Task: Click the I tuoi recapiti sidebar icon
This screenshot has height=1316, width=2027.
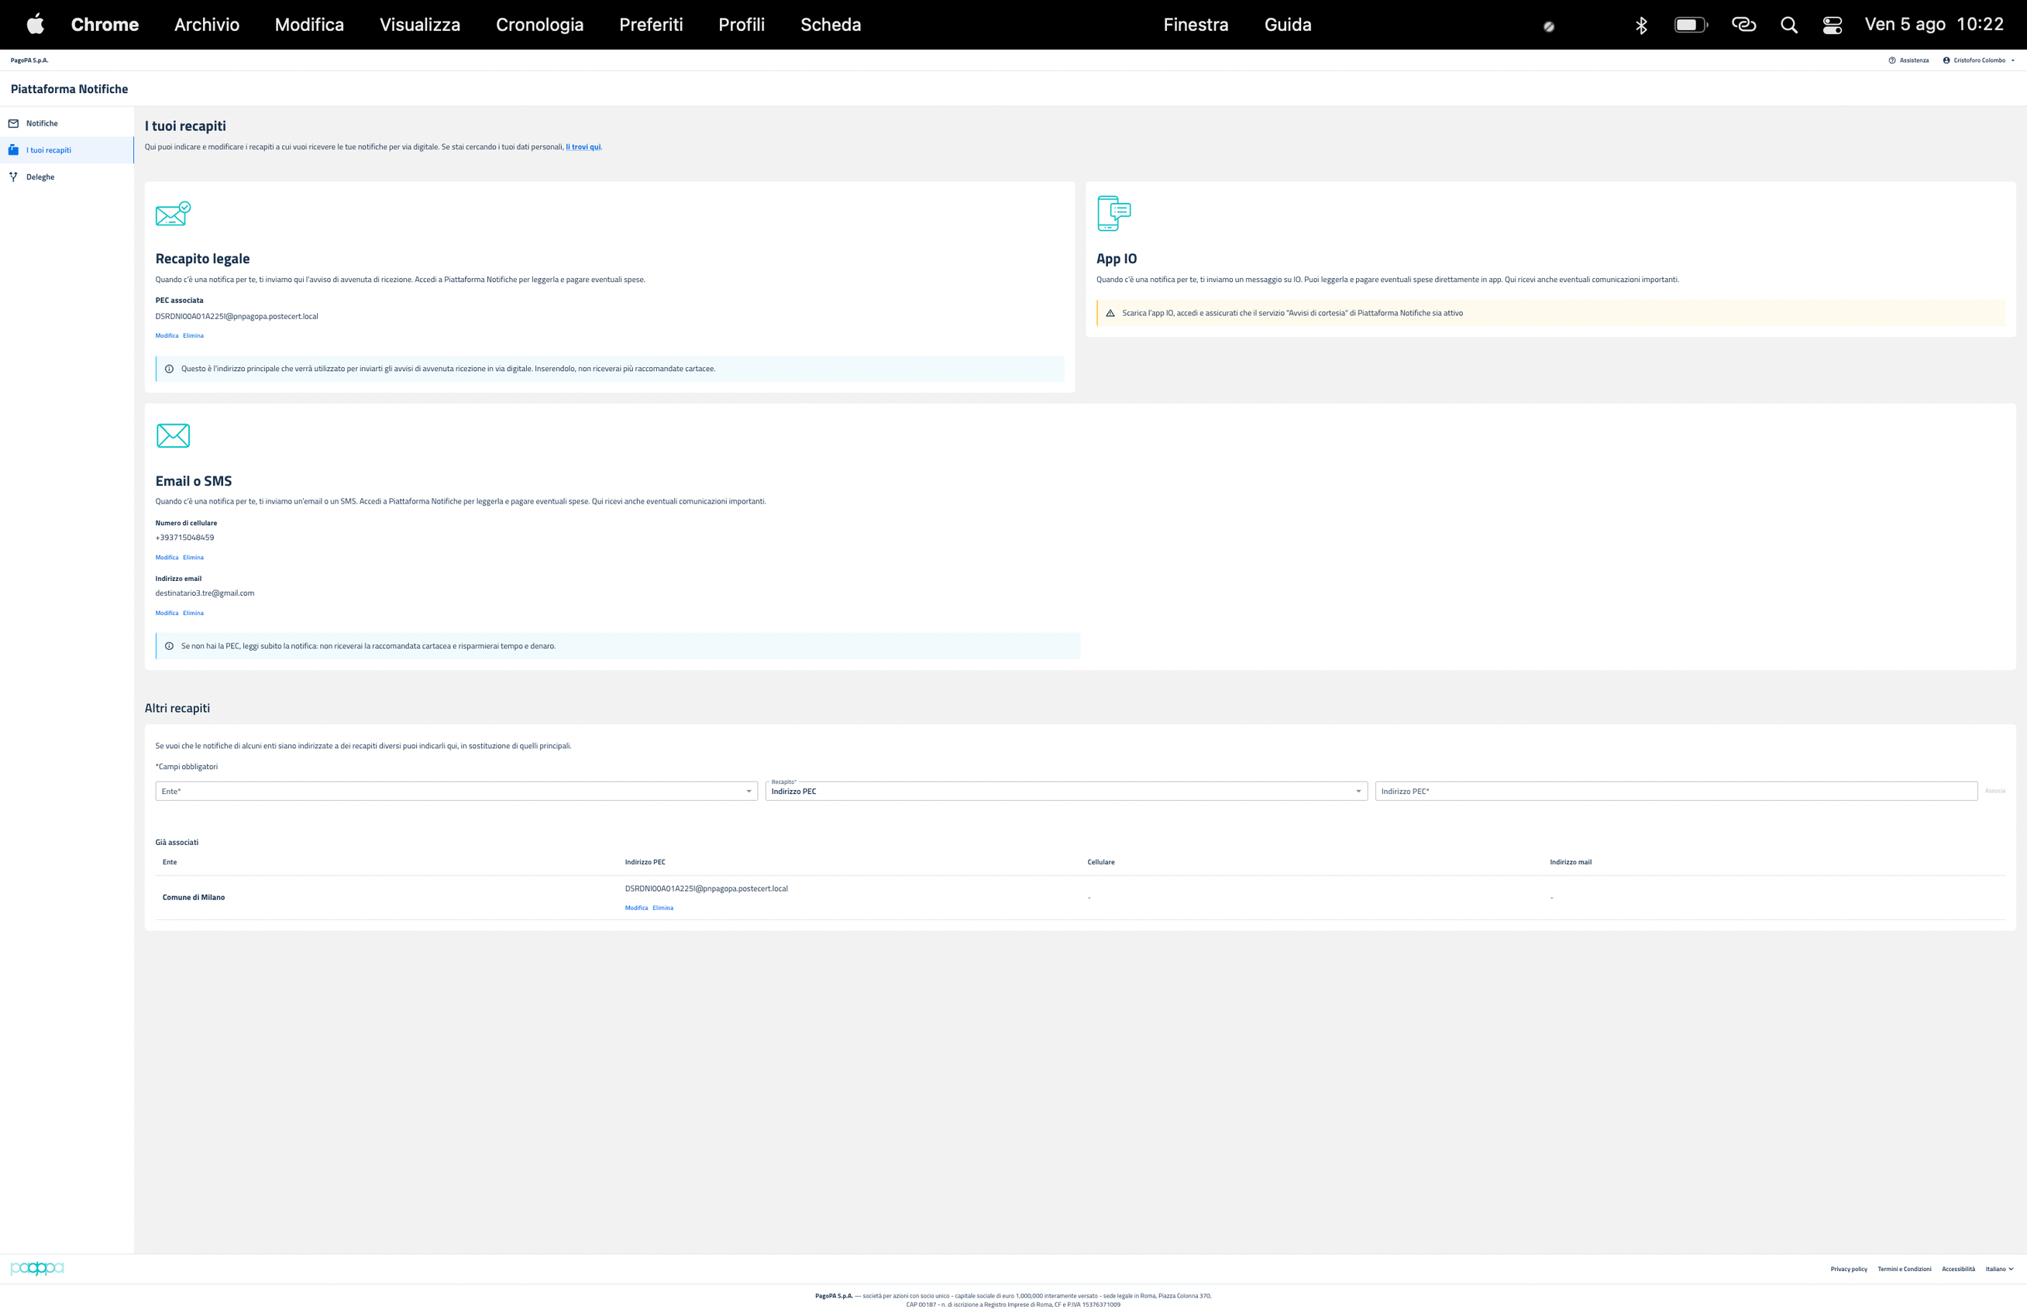Action: pyautogui.click(x=14, y=149)
